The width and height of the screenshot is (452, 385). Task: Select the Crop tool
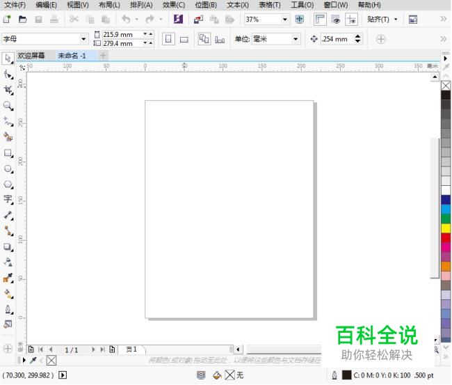pos(8,91)
